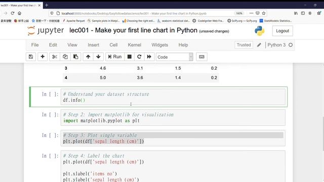Open the cell type Code dropdown

[175, 57]
